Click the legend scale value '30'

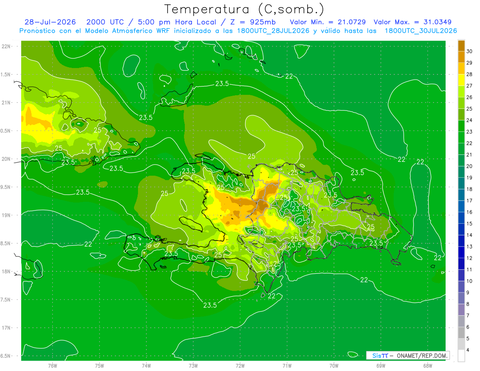tap(469, 51)
